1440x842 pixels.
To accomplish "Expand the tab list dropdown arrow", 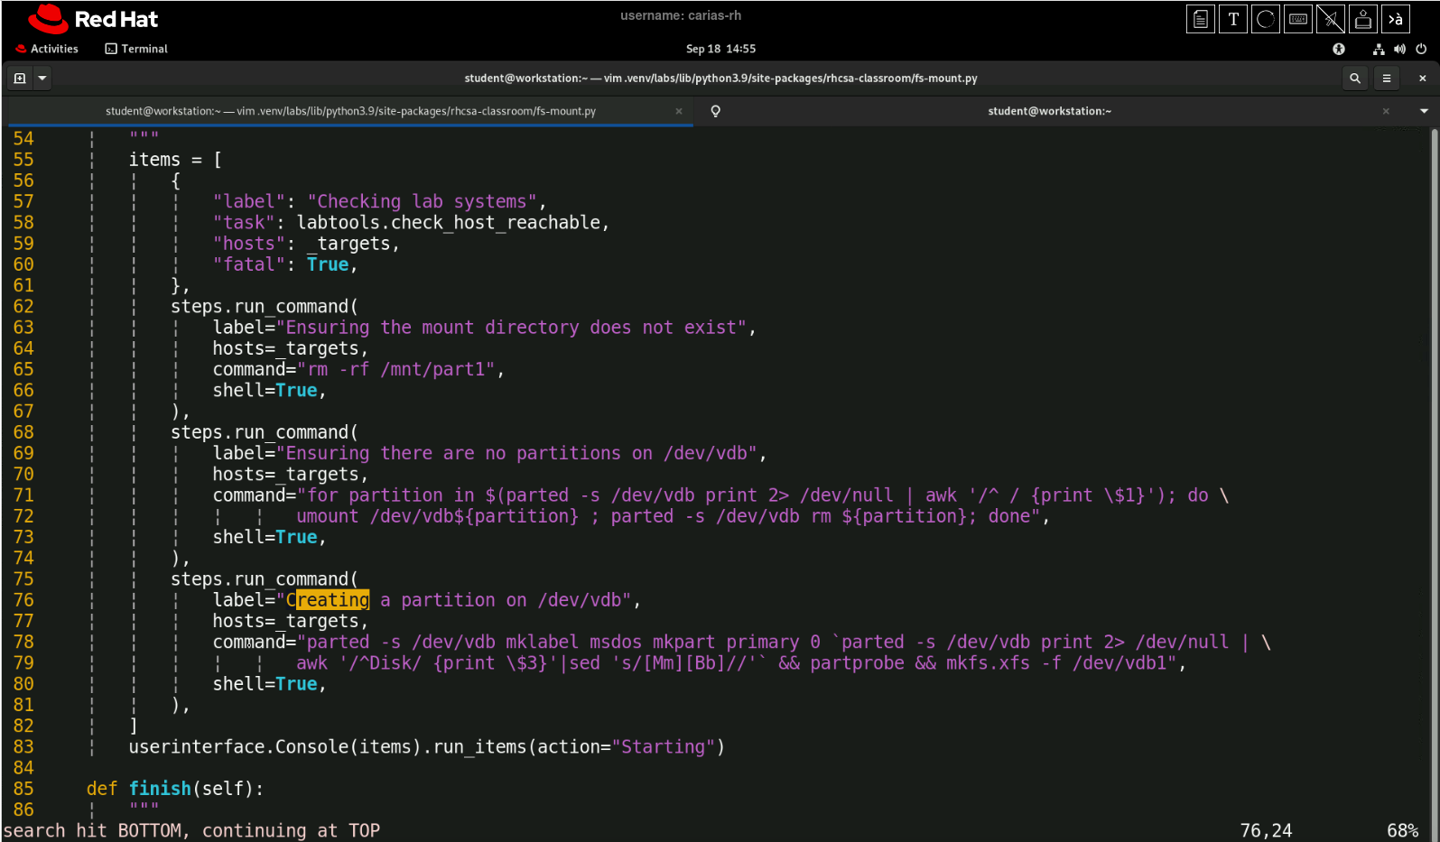I will pyautogui.click(x=1424, y=111).
